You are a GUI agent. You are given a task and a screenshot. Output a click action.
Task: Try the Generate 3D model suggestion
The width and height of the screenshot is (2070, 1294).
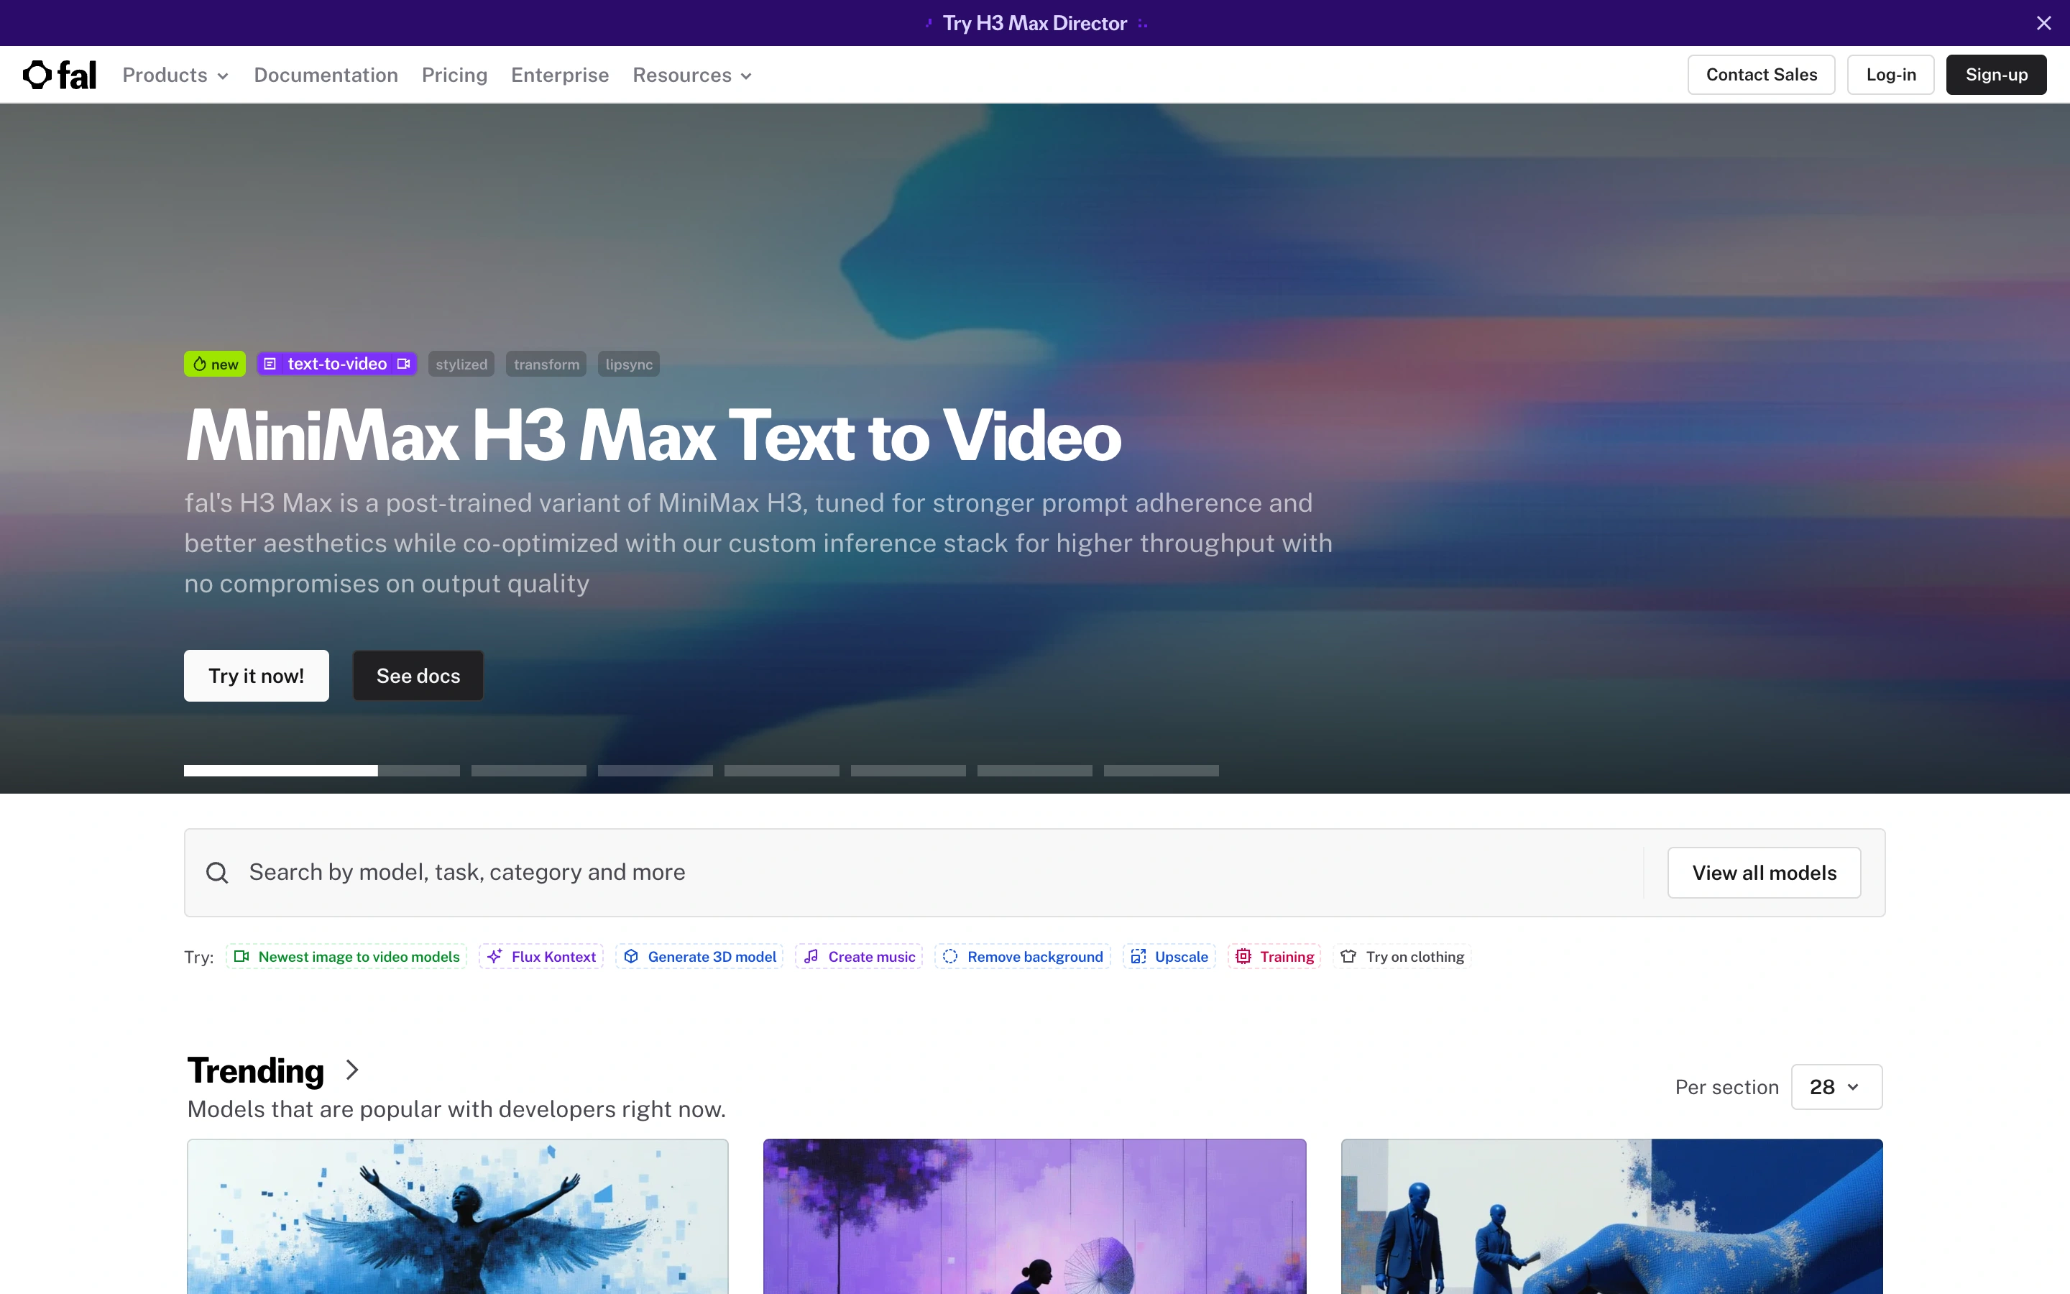(x=699, y=956)
